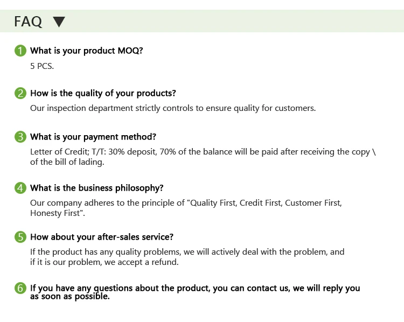This screenshot has width=404, height=322.
Task: Click the refund policy answer text
Action: point(187,257)
